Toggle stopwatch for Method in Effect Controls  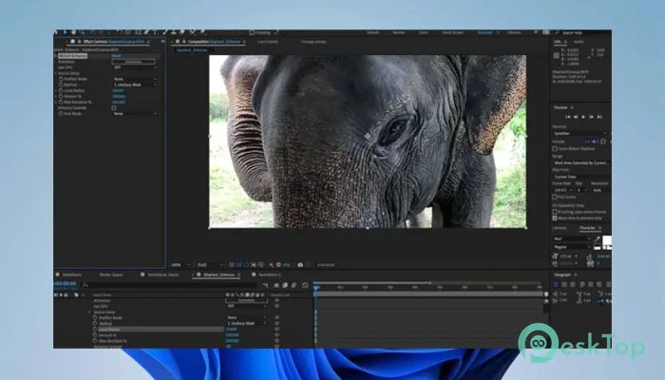tap(61, 85)
